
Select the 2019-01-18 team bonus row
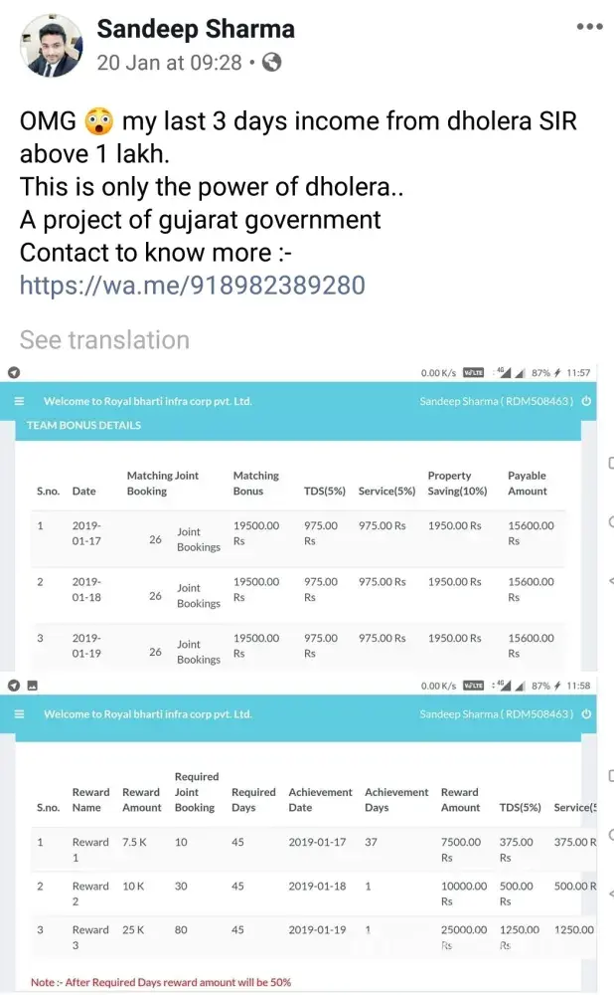(298, 590)
